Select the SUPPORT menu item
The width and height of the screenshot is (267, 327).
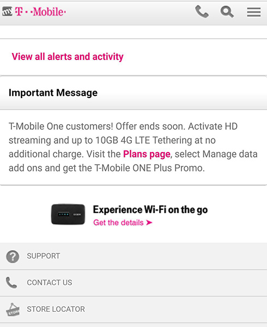point(133,256)
